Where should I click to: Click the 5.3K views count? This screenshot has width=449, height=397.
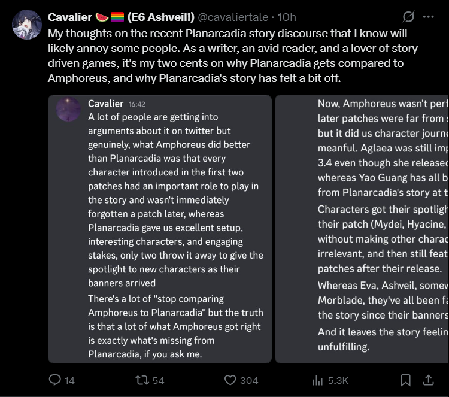point(338,380)
